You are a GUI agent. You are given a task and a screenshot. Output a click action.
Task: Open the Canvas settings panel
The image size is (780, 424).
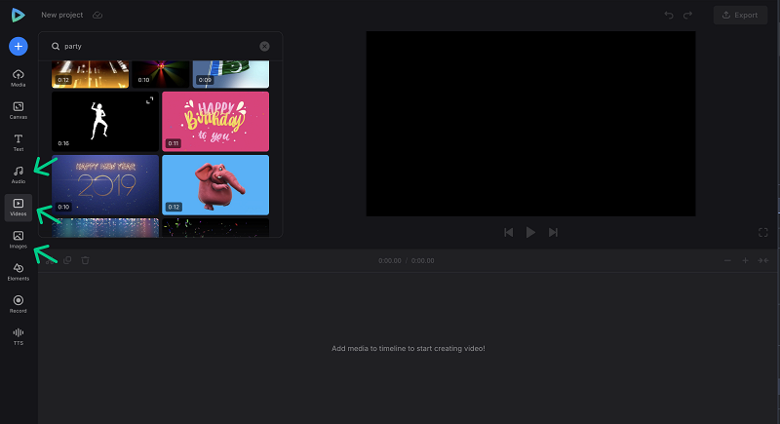click(x=19, y=110)
